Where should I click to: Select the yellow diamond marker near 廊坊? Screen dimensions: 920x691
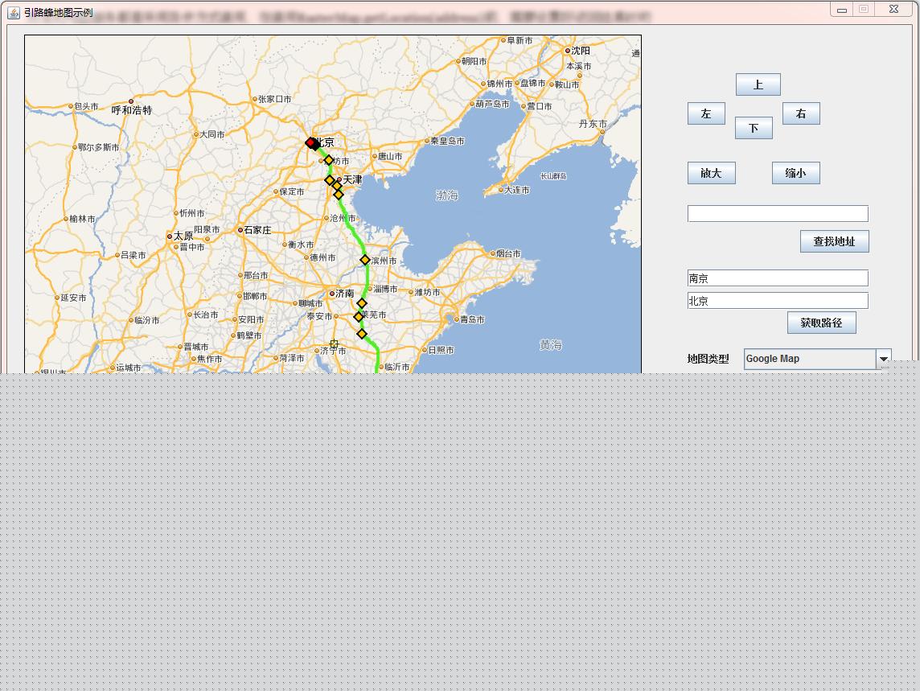329,160
